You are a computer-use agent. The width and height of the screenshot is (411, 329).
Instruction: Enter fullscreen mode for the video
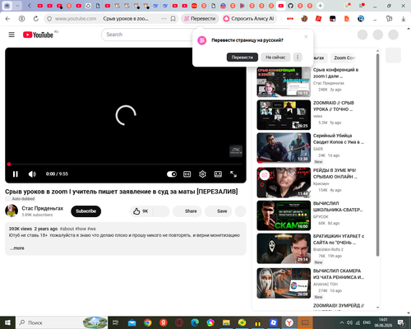[233, 174]
